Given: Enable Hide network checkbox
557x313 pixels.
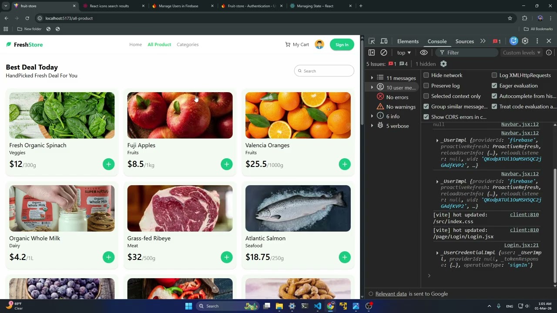Looking at the screenshot, I should (426, 75).
